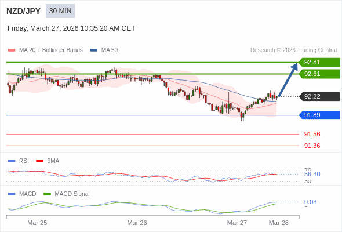Screen dimensions: 342x232
Task: Click the Mar 28 date axis label
Action: tap(279, 223)
